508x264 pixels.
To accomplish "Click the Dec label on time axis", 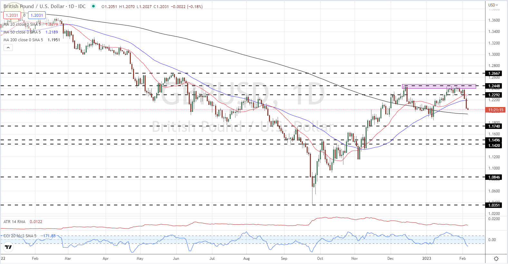I will point(390,259).
